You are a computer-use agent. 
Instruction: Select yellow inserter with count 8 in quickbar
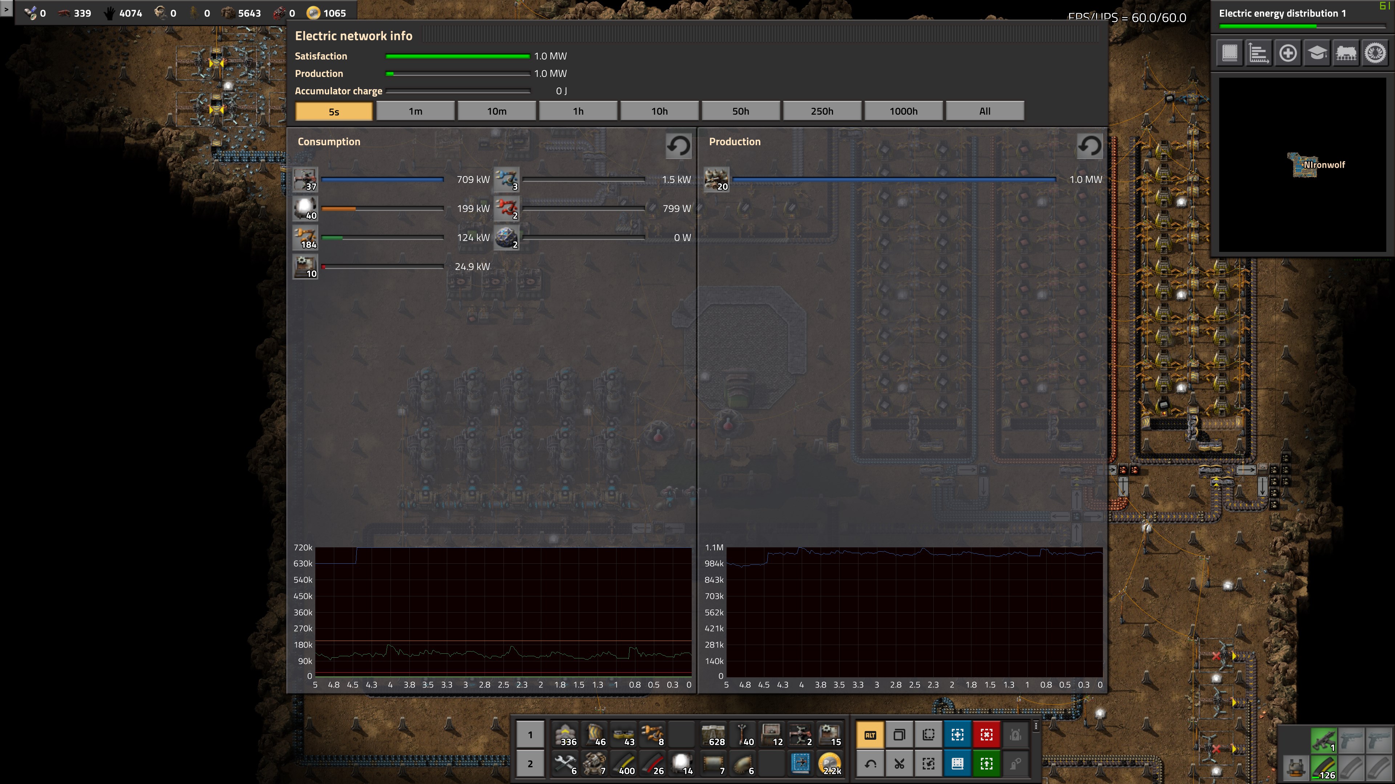click(x=653, y=735)
